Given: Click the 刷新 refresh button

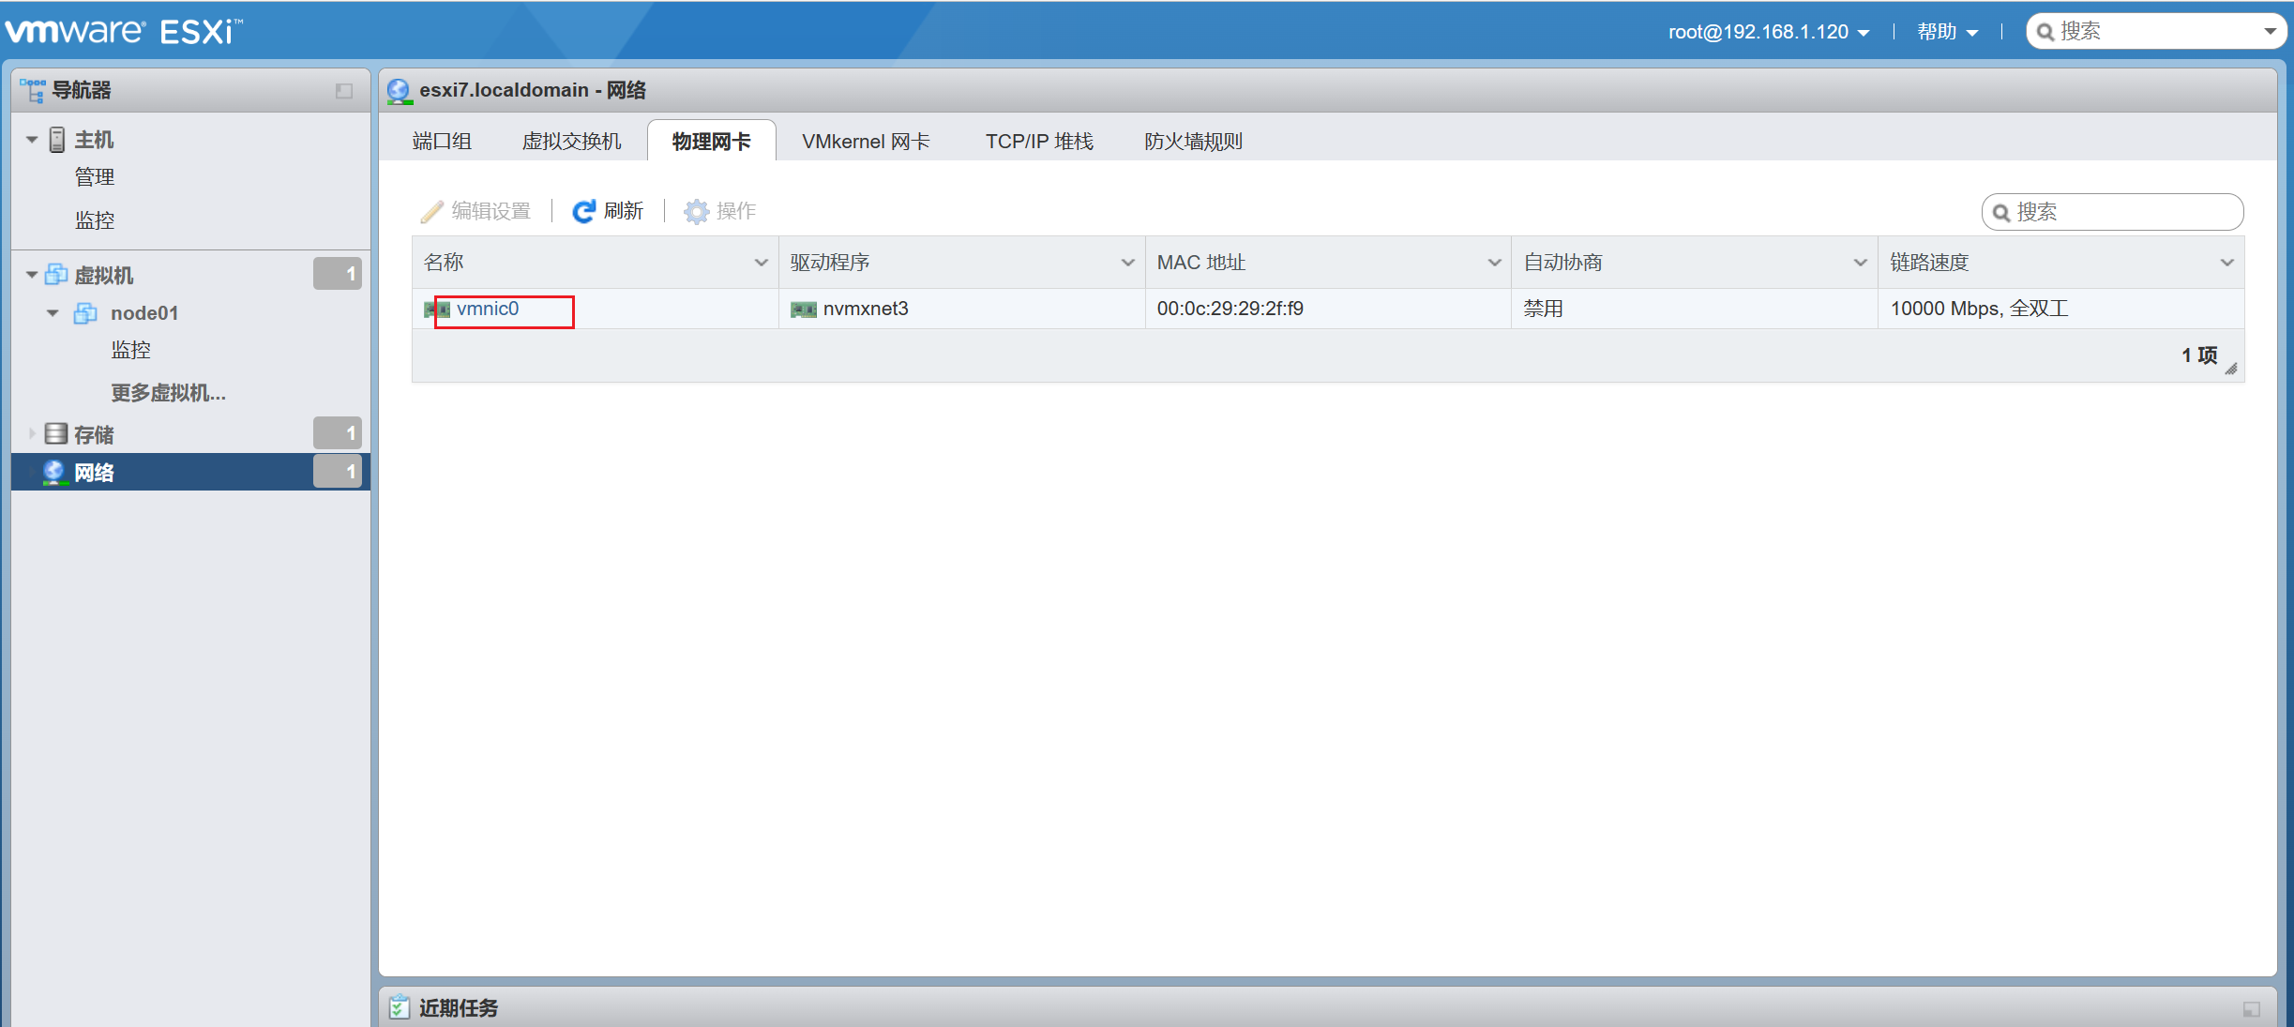Looking at the screenshot, I should point(608,211).
